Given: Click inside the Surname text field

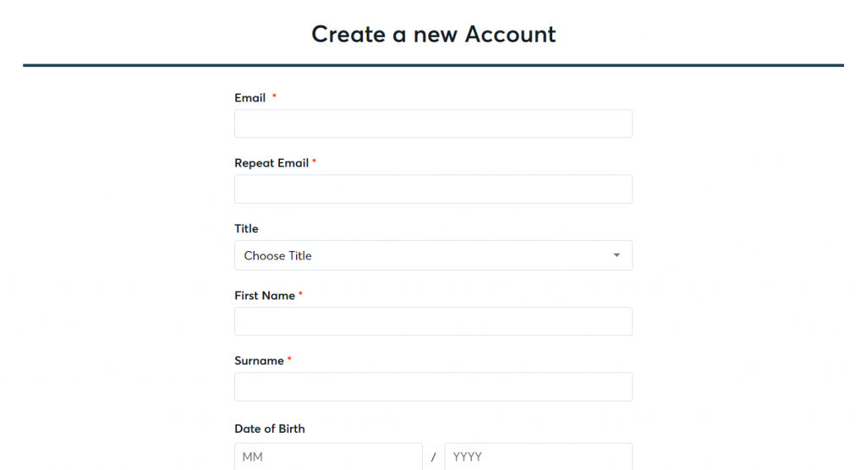Looking at the screenshot, I should pos(433,386).
